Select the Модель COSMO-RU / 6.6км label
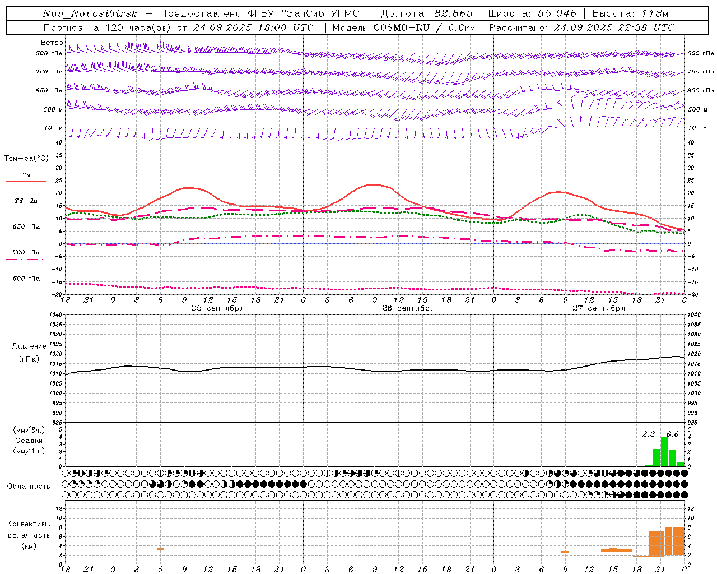717x574 pixels. pos(403,27)
